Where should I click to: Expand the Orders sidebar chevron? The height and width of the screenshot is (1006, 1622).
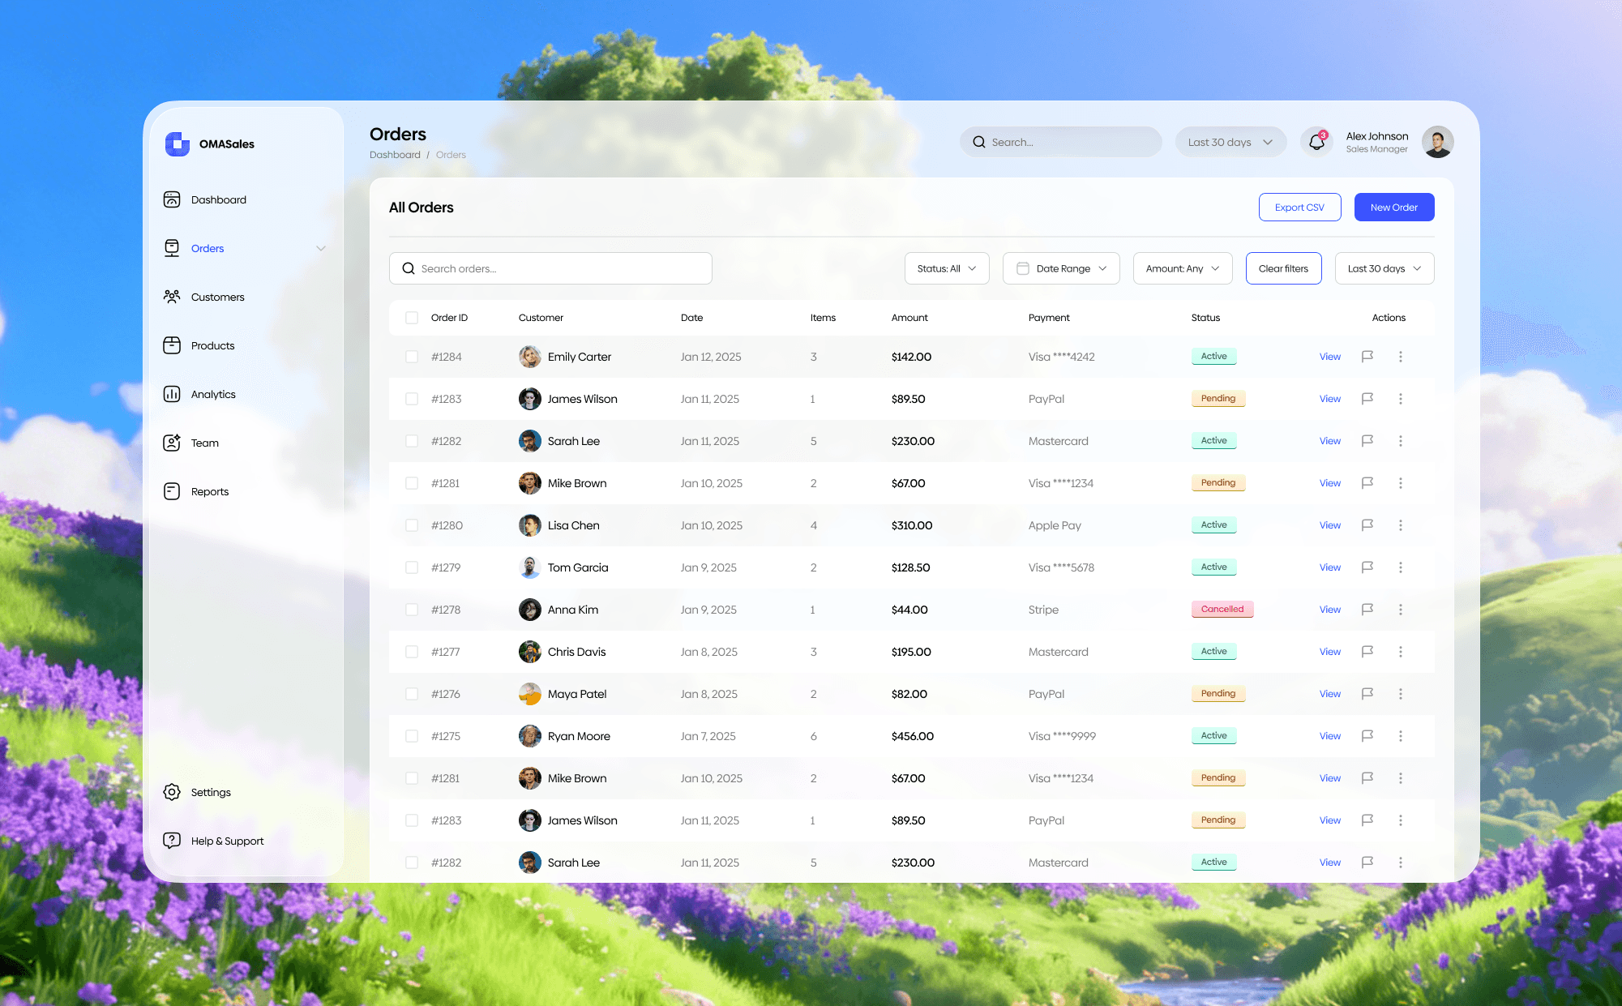321,248
